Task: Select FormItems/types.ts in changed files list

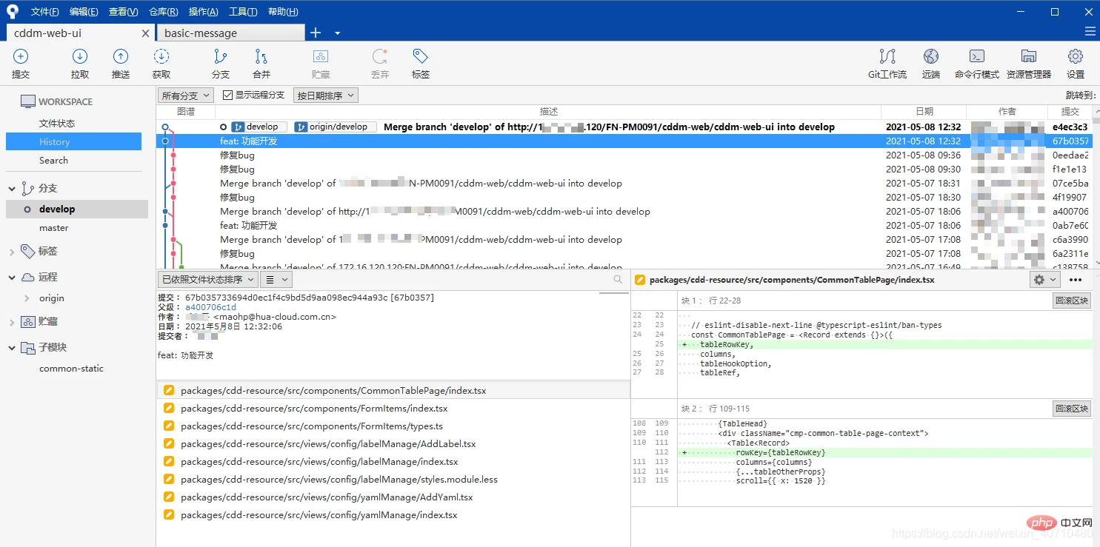Action: (x=311, y=426)
